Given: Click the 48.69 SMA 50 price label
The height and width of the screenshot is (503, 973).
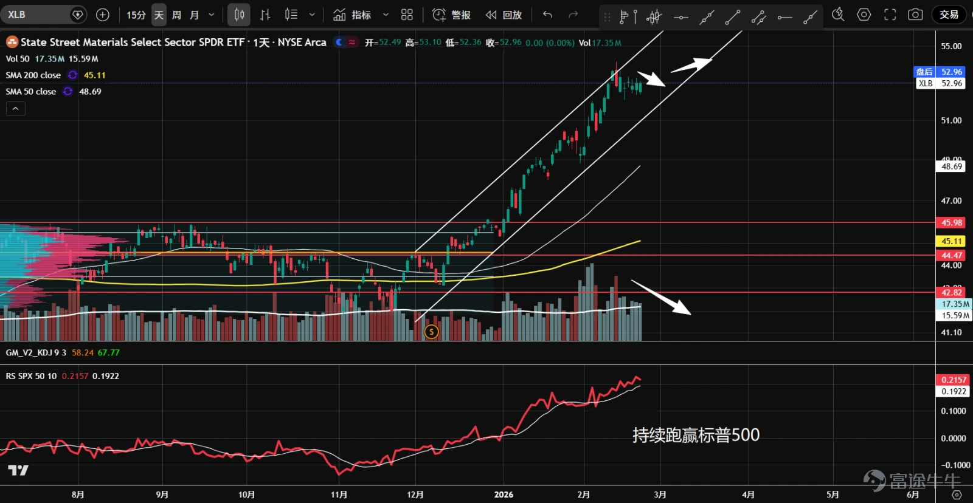Looking at the screenshot, I should click(x=952, y=166).
